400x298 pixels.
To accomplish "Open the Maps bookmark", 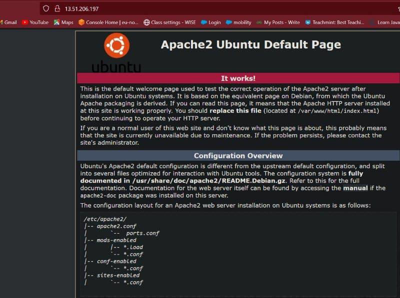I will pos(63,22).
